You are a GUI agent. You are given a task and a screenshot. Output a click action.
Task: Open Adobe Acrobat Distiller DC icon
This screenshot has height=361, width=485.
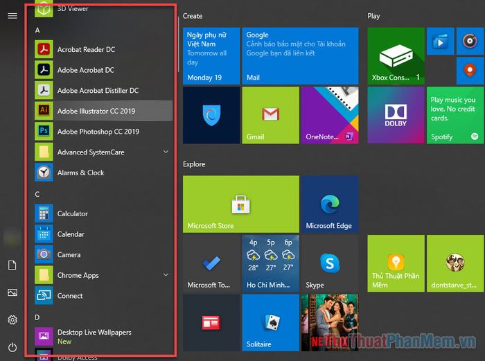44,90
